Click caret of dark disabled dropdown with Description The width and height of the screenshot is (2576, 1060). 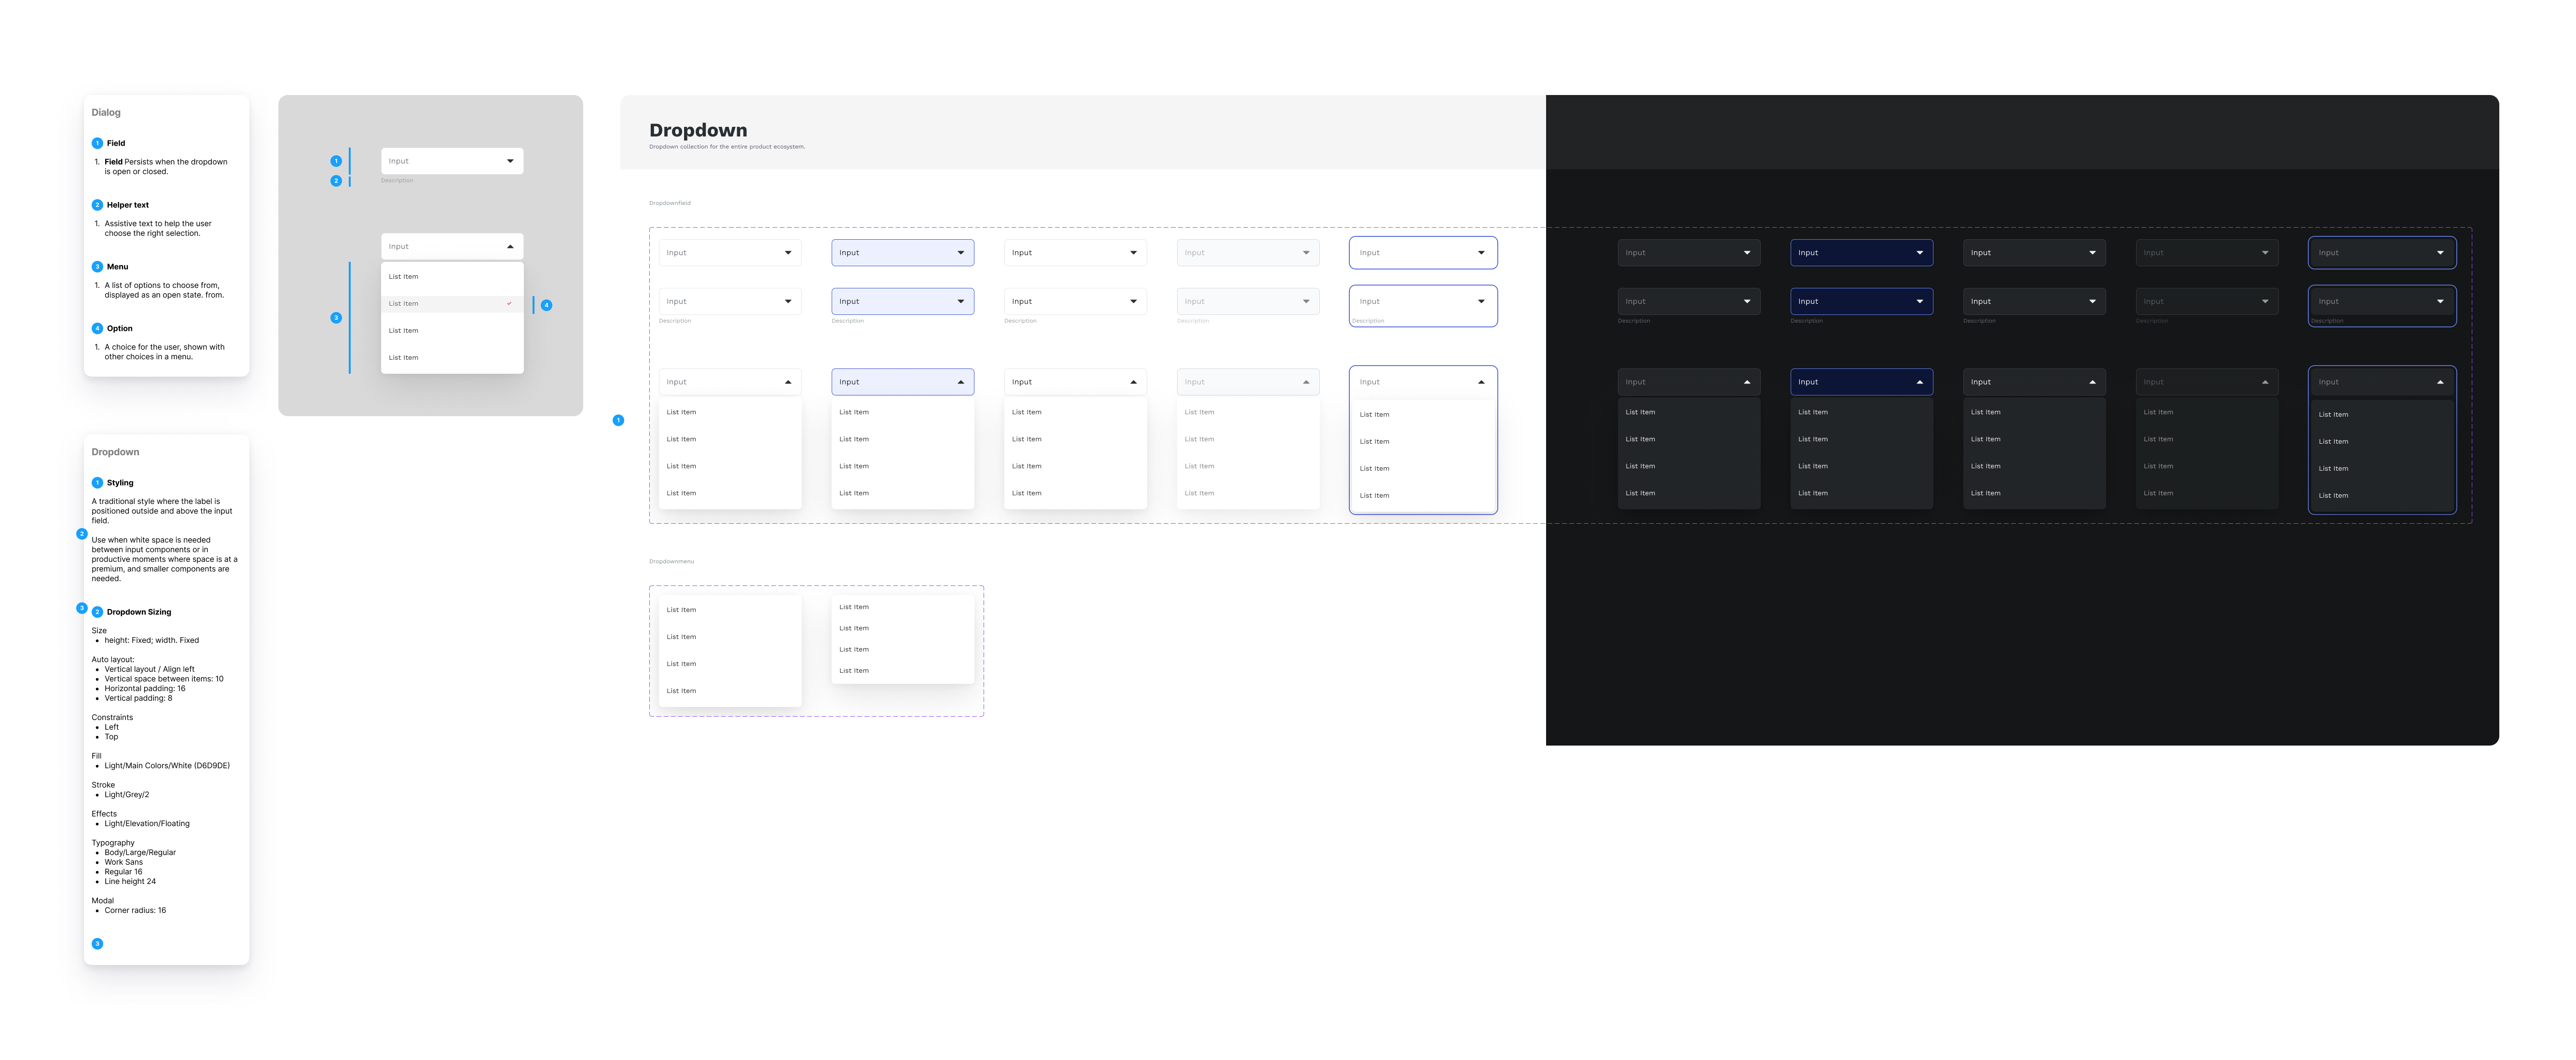point(2265,301)
